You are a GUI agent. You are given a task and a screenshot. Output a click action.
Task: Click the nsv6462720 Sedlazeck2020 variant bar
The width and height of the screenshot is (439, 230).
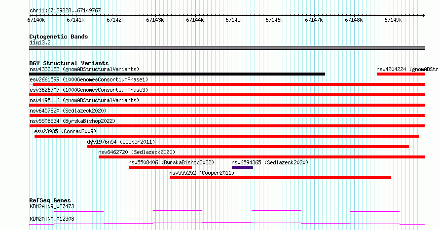tap(262, 157)
